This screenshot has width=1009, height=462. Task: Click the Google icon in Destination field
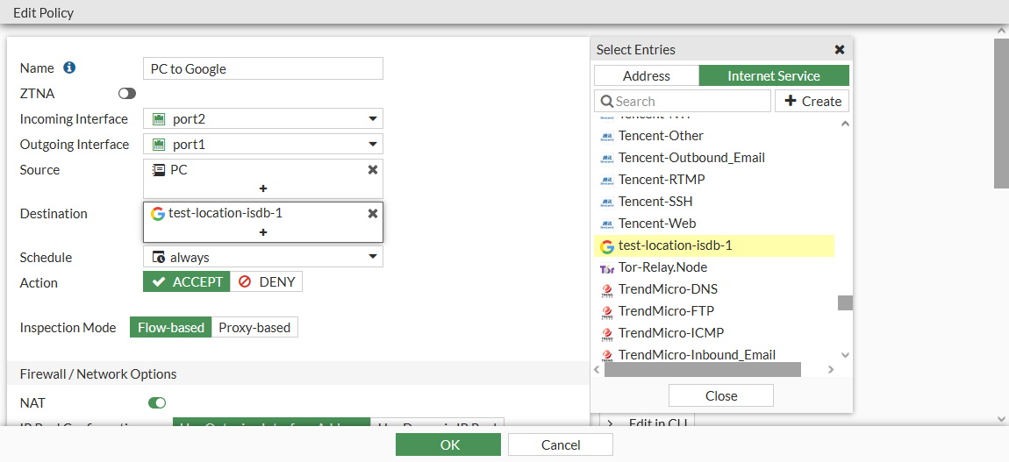[158, 213]
